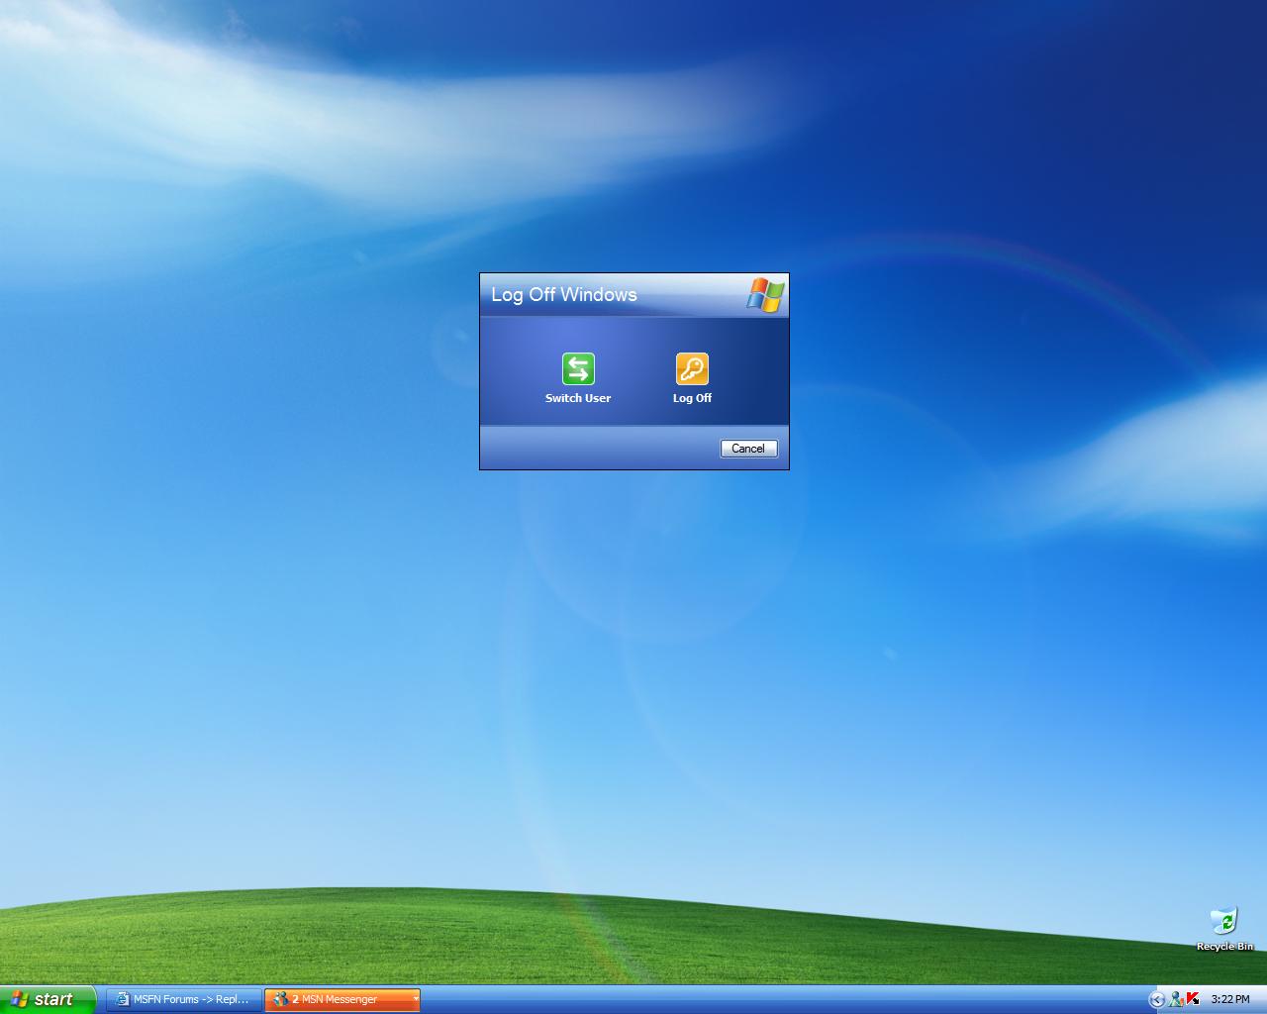Show hidden system tray icons
The height and width of the screenshot is (1014, 1267).
coord(1156,1000)
